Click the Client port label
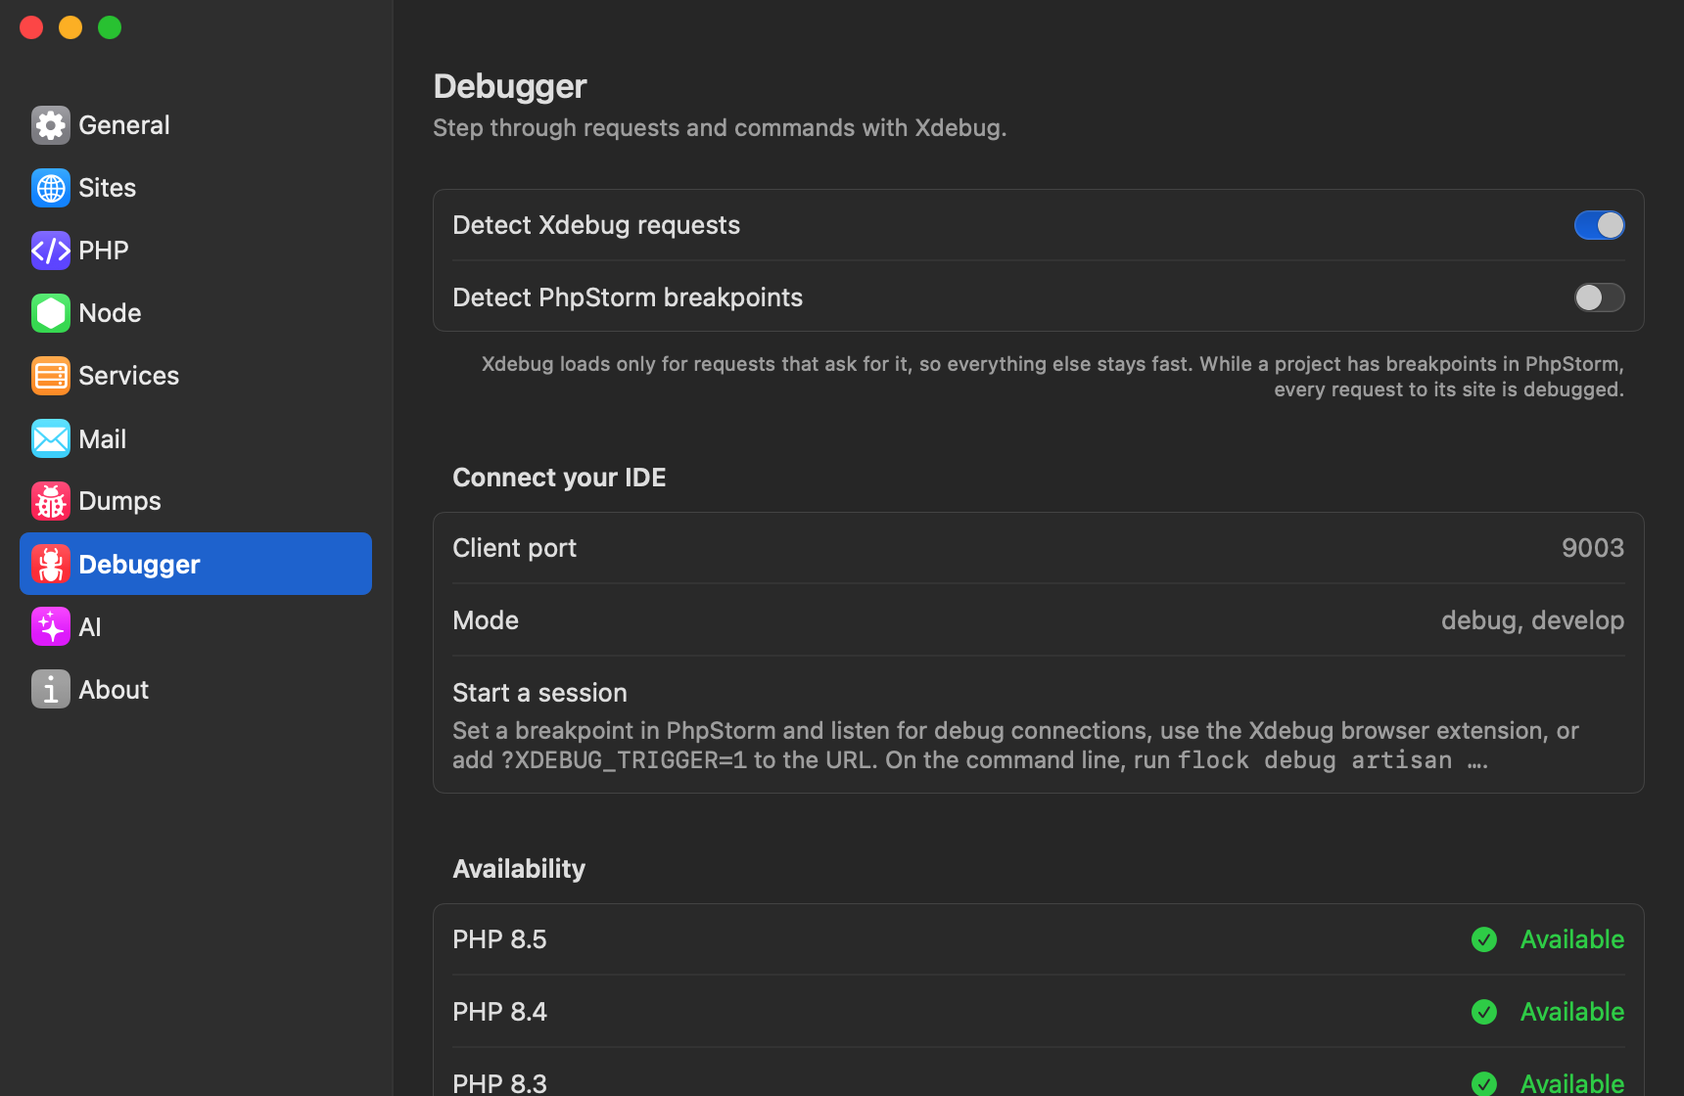Screen dimensions: 1684x1096 (514, 548)
